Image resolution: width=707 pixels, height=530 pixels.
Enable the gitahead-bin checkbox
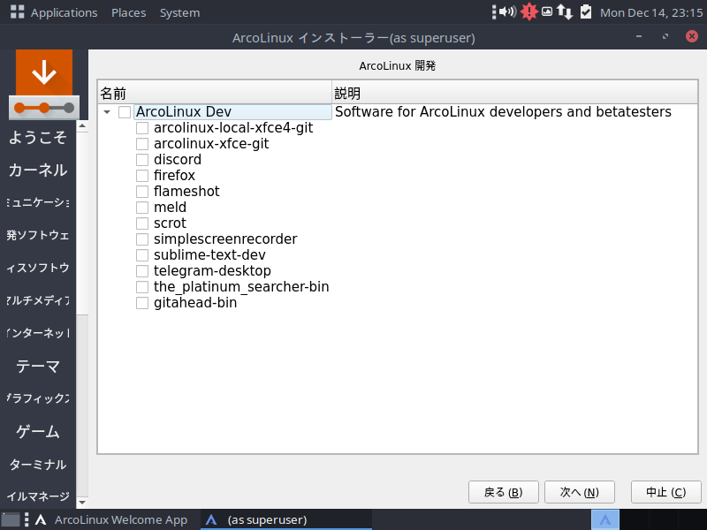[x=142, y=303]
